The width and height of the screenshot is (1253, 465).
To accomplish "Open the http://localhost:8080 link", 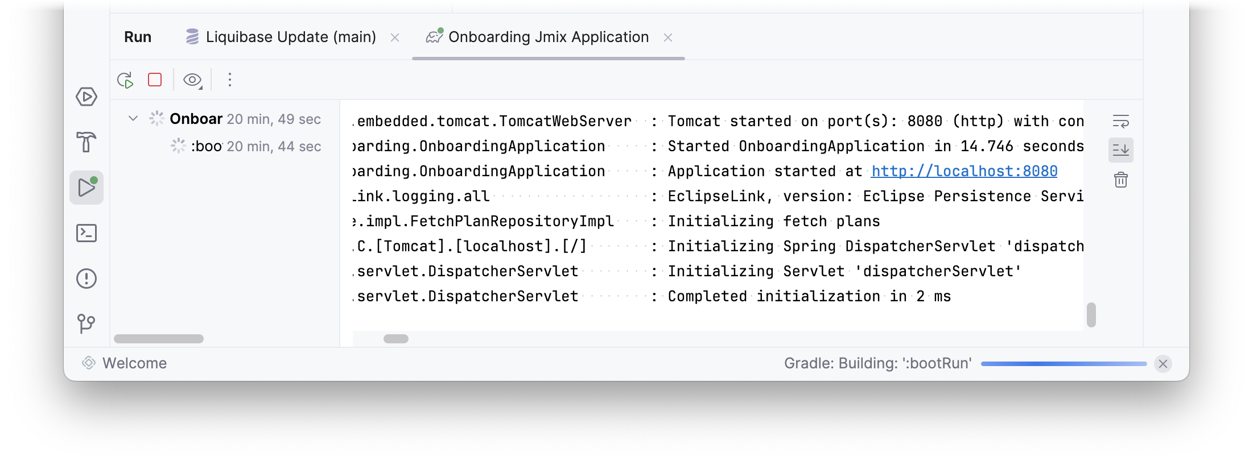I will coord(964,171).
